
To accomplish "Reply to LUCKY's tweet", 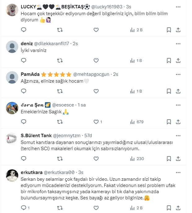I will 24,30.
